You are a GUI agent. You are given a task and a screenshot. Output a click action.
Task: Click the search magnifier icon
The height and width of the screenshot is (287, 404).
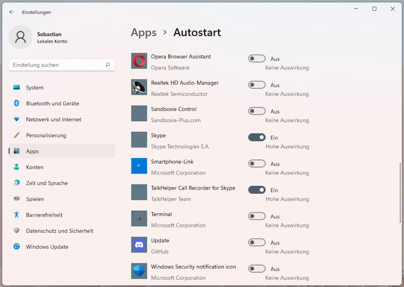tap(108, 65)
